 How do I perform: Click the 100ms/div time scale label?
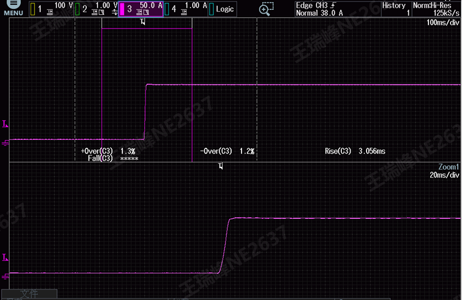(x=442, y=23)
